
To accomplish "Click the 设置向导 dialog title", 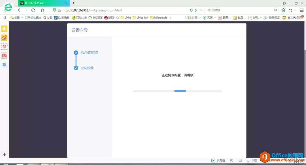I will [x=80, y=30].
